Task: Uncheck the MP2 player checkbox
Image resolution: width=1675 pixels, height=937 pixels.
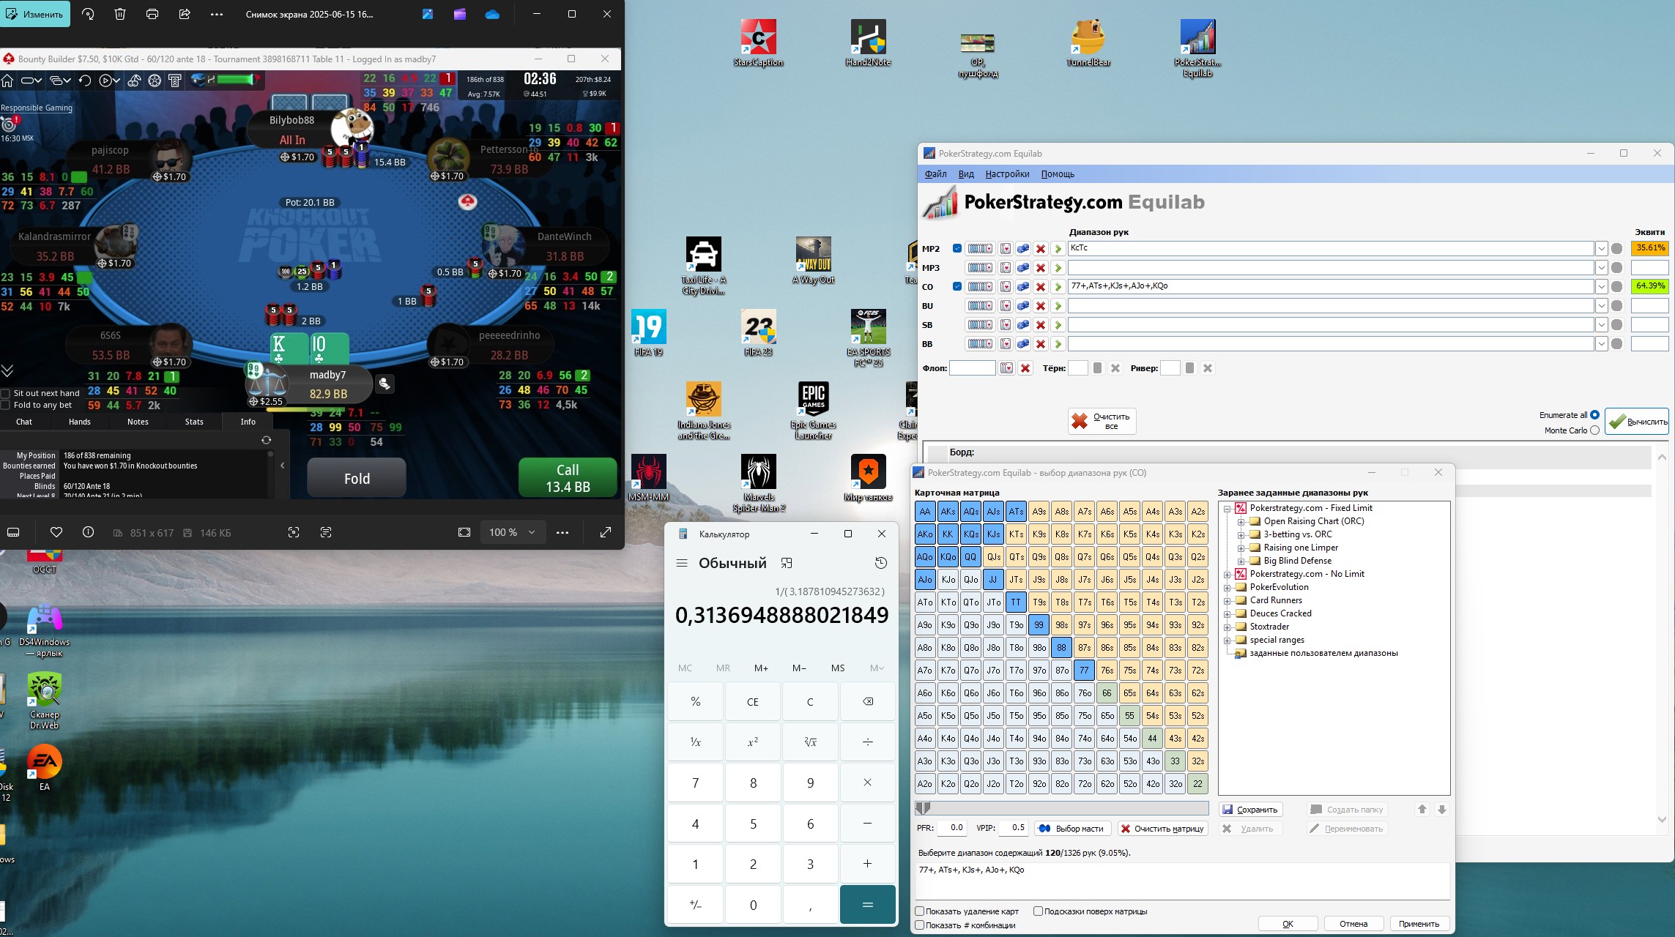Action: point(957,248)
